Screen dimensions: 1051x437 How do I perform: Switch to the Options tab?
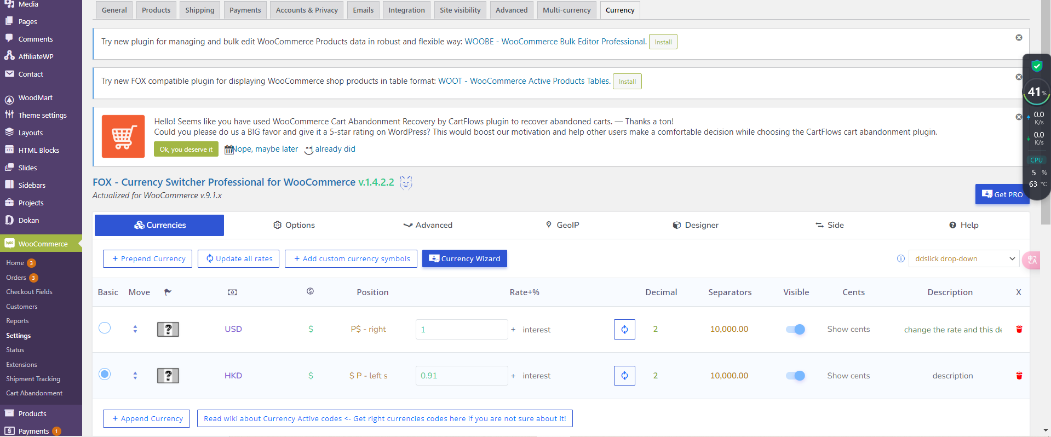[x=294, y=225]
